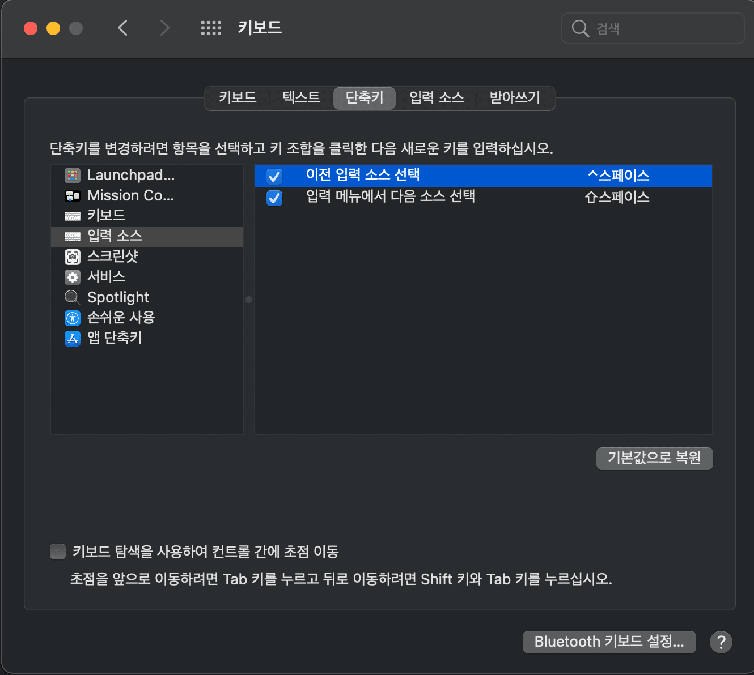Select the 손쉬운 사용 accessibility icon
This screenshot has height=675, width=754.
point(73,318)
